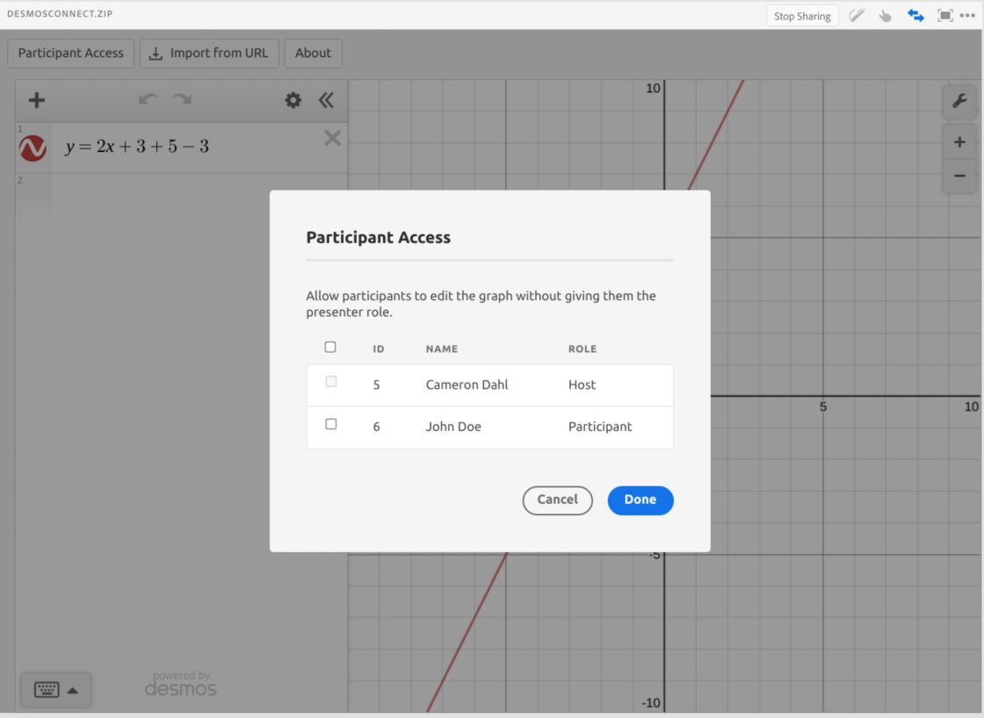Open the three-dot more options menu
The height and width of the screenshot is (718, 984).
[967, 16]
